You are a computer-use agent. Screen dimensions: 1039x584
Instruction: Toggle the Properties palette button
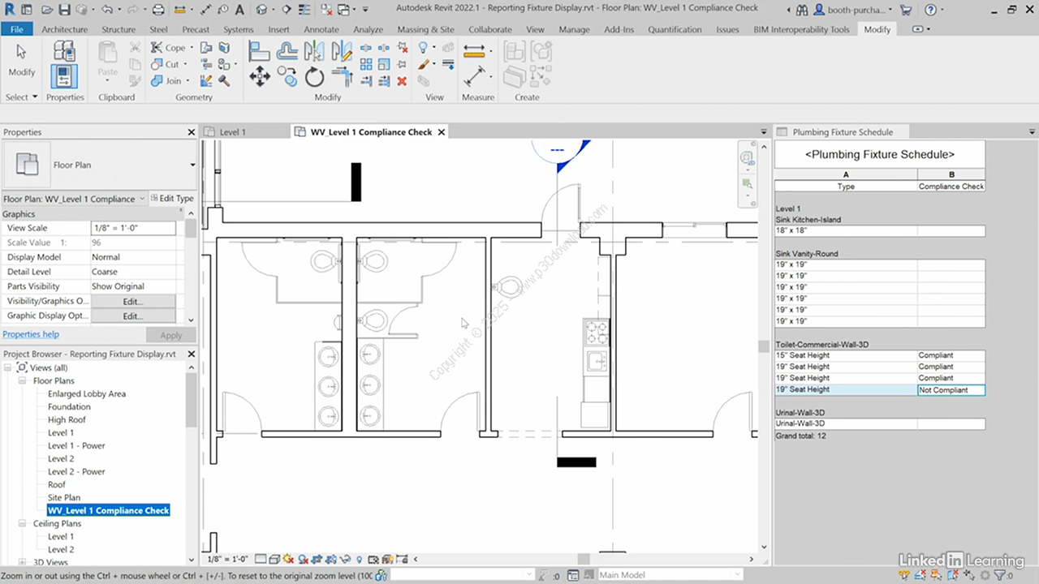tap(65, 75)
